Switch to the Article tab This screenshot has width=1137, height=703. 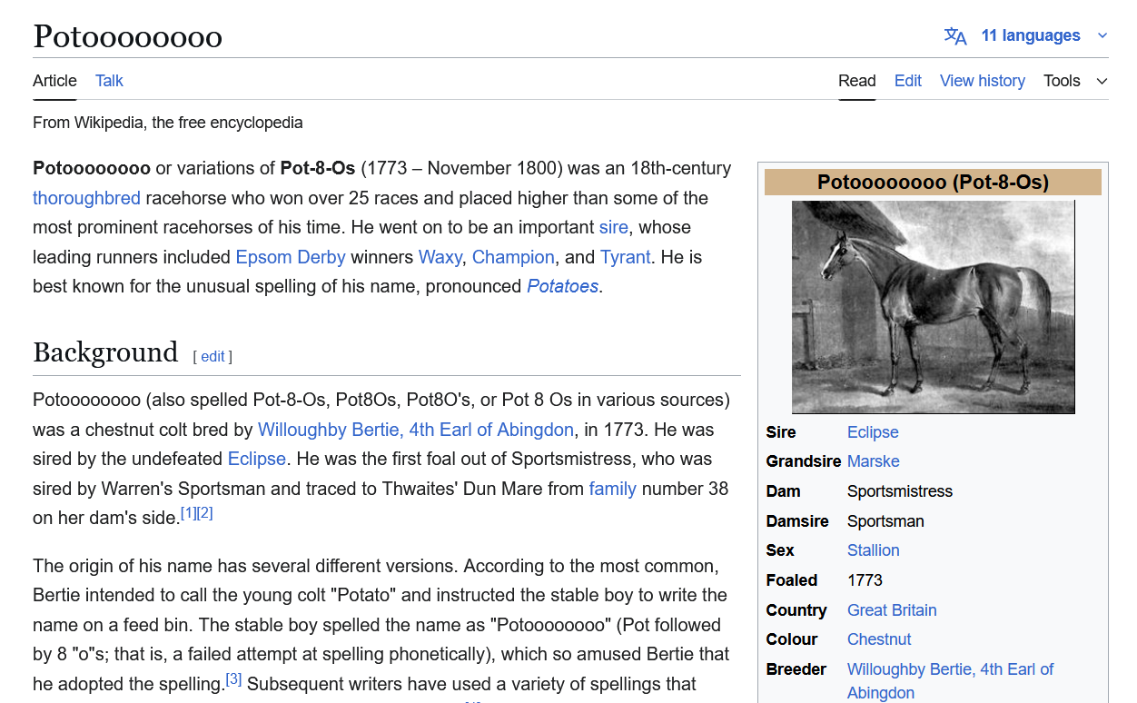(54, 81)
